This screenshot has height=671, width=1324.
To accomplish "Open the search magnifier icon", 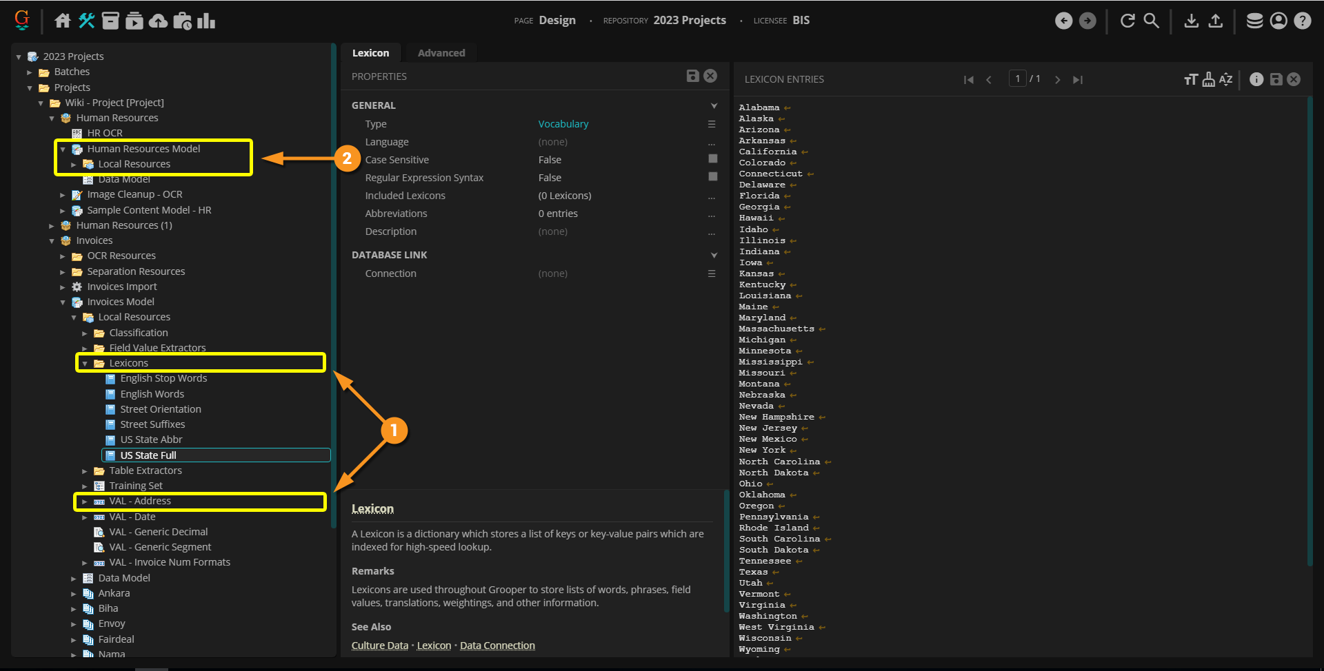I will click(x=1151, y=21).
